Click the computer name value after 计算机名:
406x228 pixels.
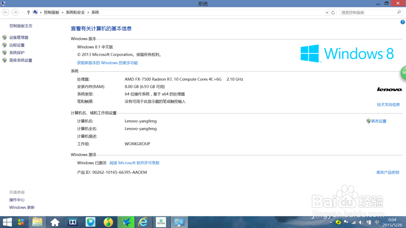[x=140, y=121]
